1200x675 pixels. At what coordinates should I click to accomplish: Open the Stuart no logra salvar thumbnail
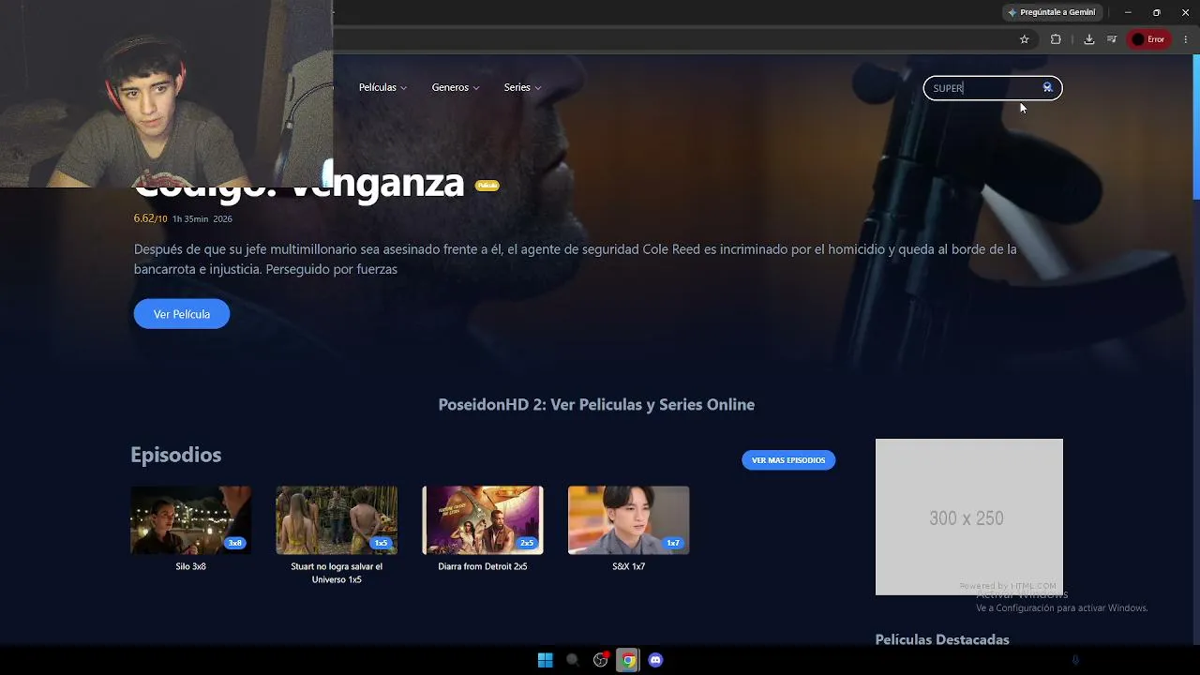[x=337, y=520]
